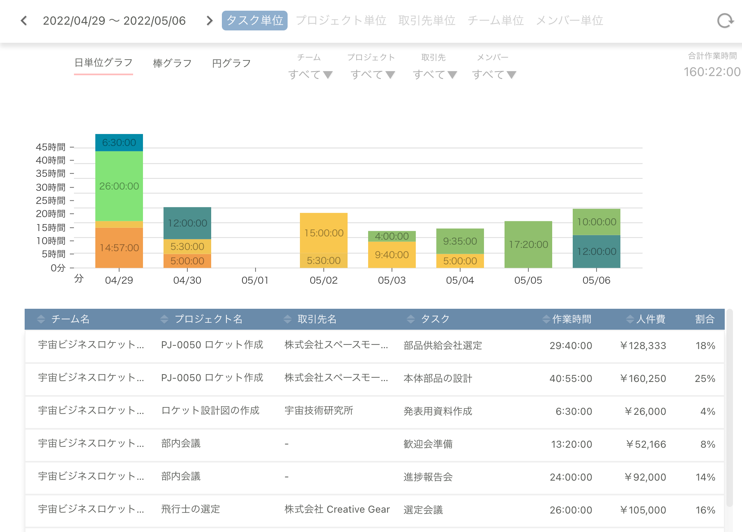The width and height of the screenshot is (742, 532).
Task: Sort by チーム名 column sort icon
Action: pyautogui.click(x=41, y=319)
